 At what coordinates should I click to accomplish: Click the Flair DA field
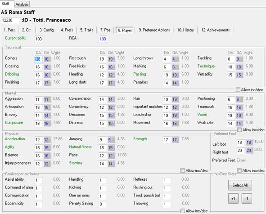click(167, 99)
